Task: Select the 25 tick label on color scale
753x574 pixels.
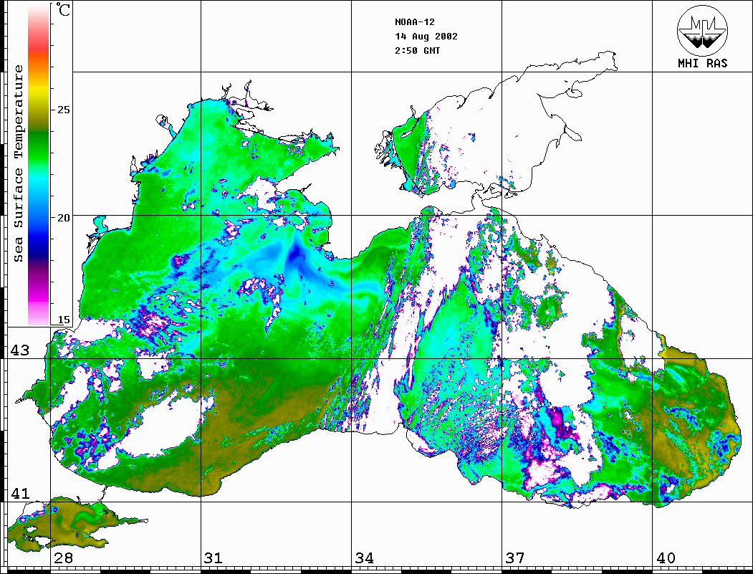Action: point(63,110)
